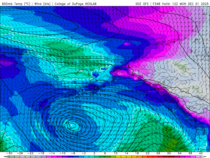Viewport: 210px width, 158px height.
Task: Click 'F348 Valid: 12Z MON DEC 01 2025'
Action: [x=181, y=4]
